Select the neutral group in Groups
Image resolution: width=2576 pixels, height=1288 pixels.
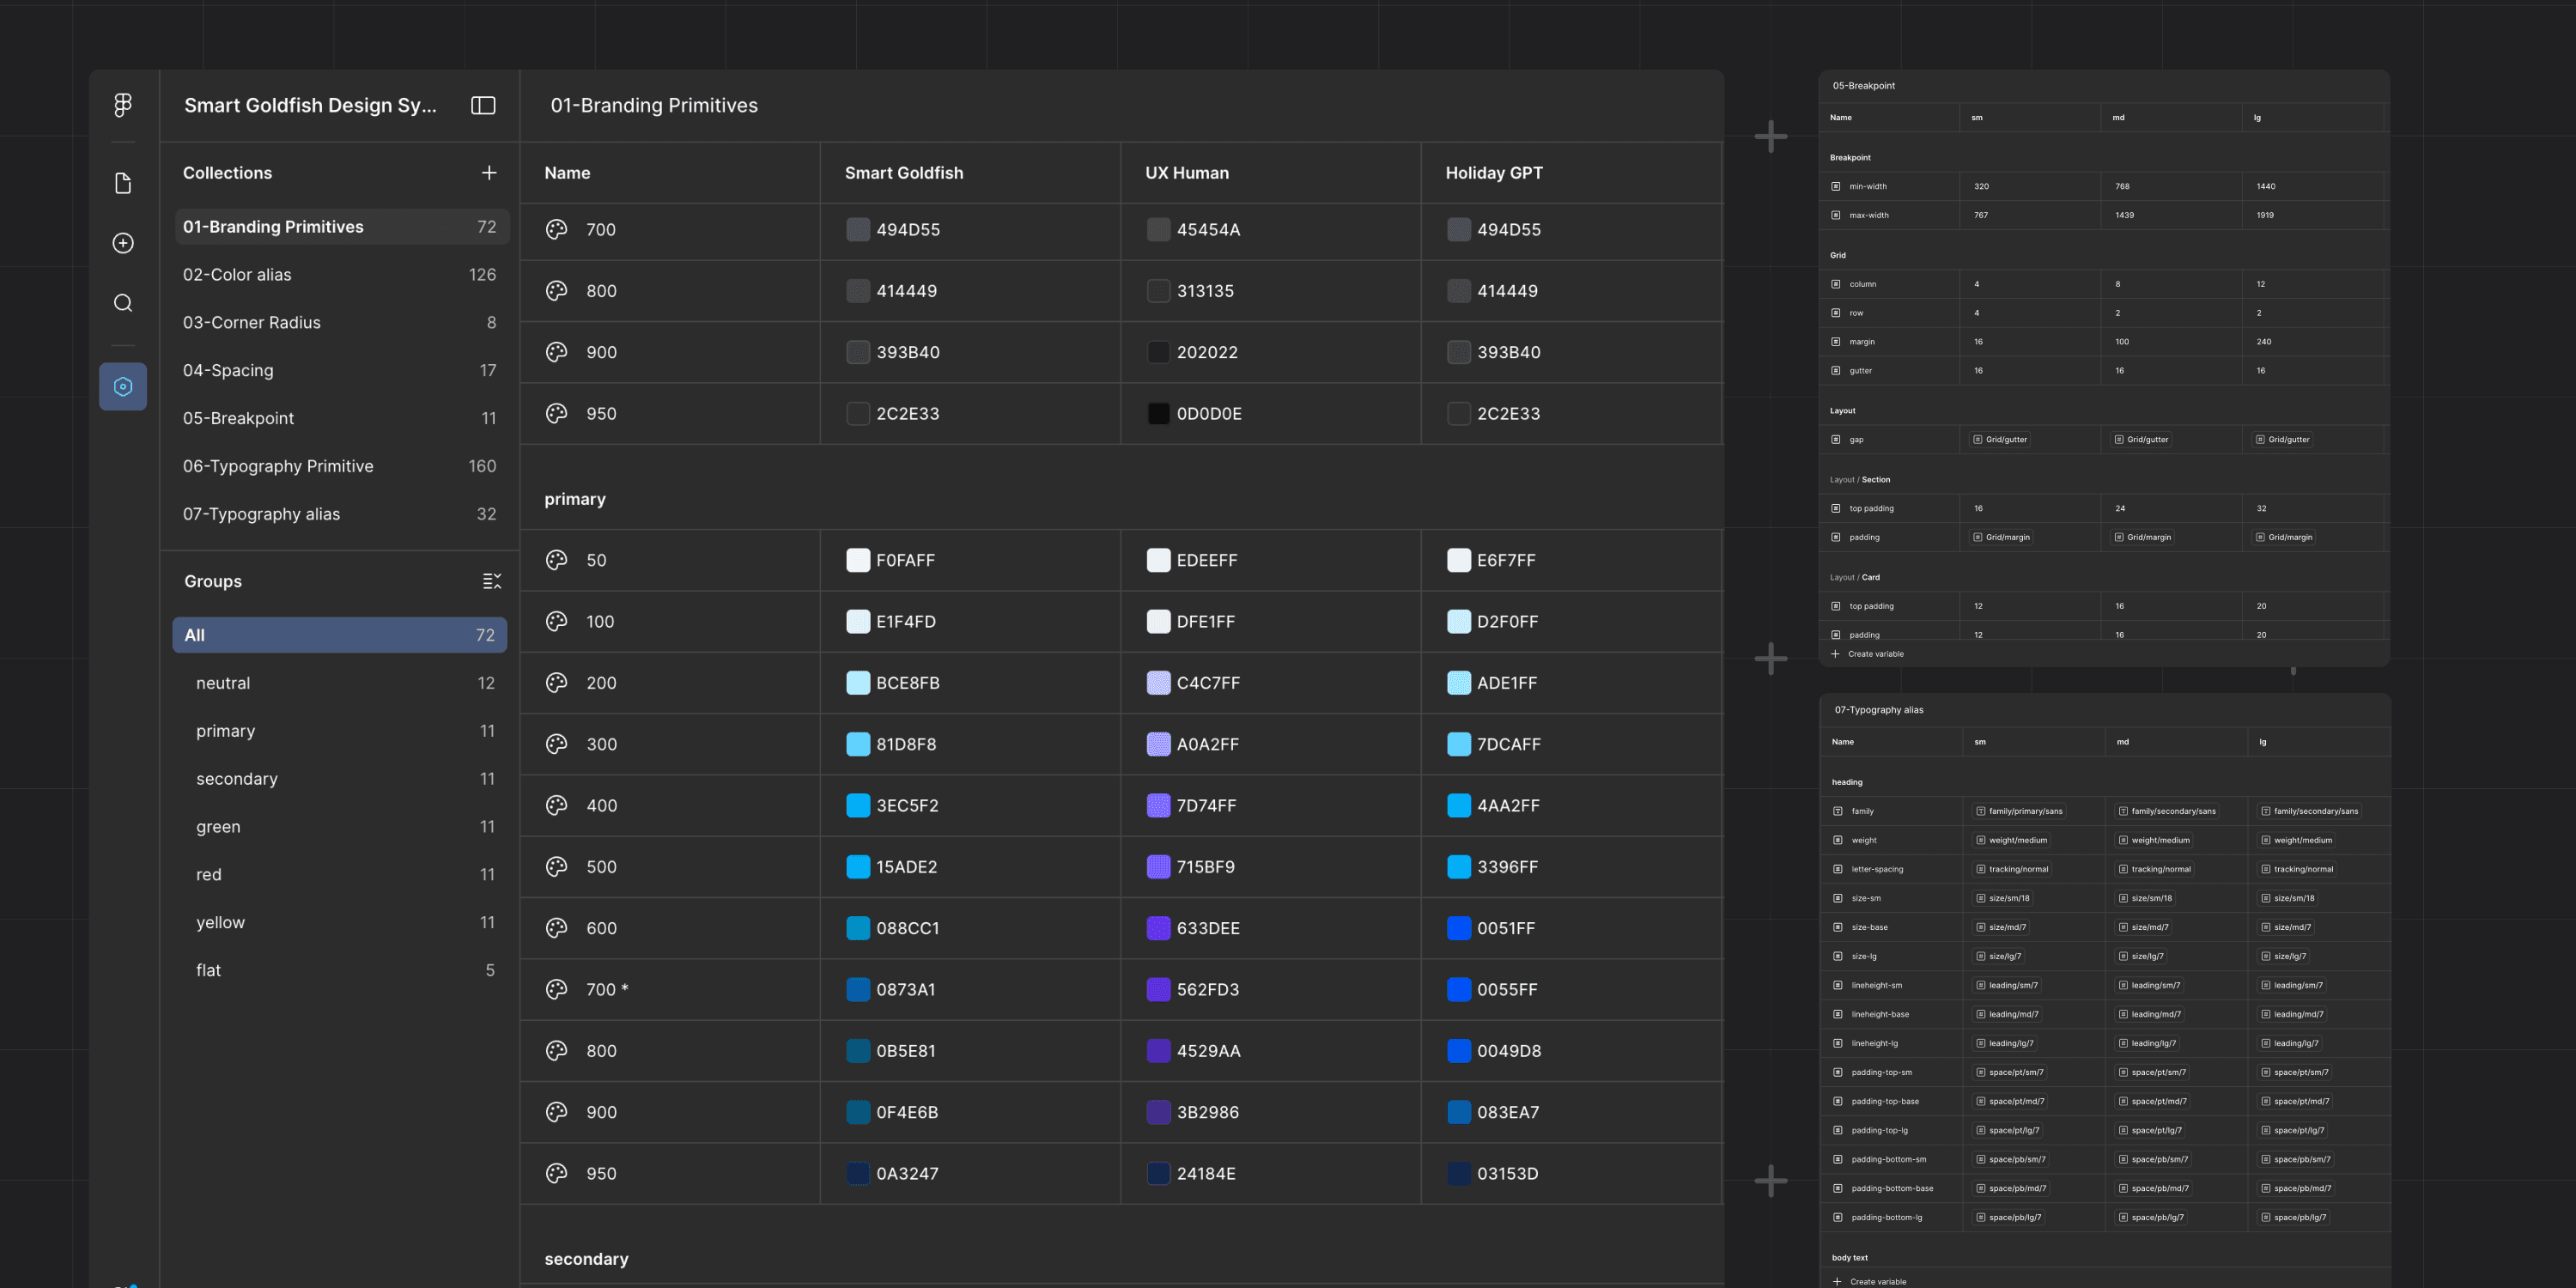coord(223,683)
